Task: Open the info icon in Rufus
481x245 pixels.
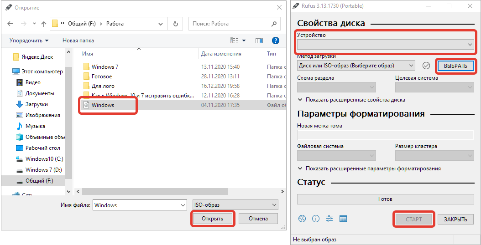Action: [316, 219]
